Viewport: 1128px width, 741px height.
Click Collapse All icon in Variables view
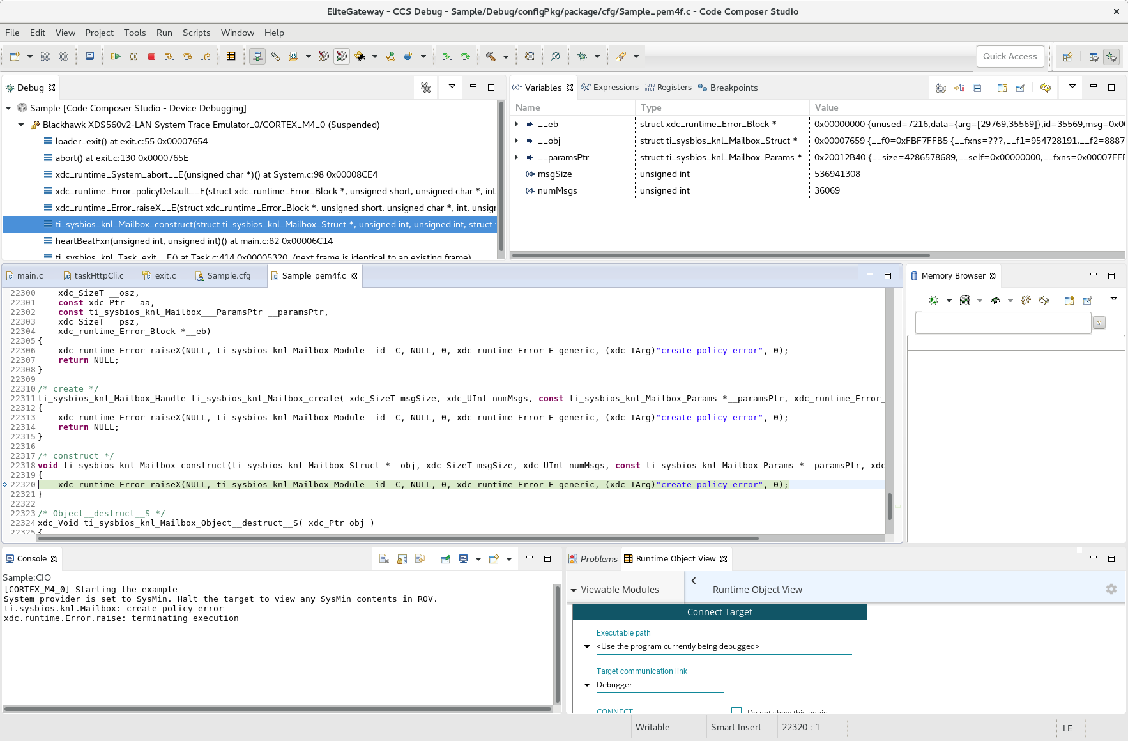977,88
